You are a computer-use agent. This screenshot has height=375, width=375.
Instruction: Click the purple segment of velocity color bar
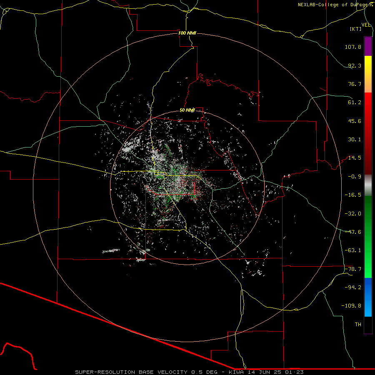coord(368,46)
